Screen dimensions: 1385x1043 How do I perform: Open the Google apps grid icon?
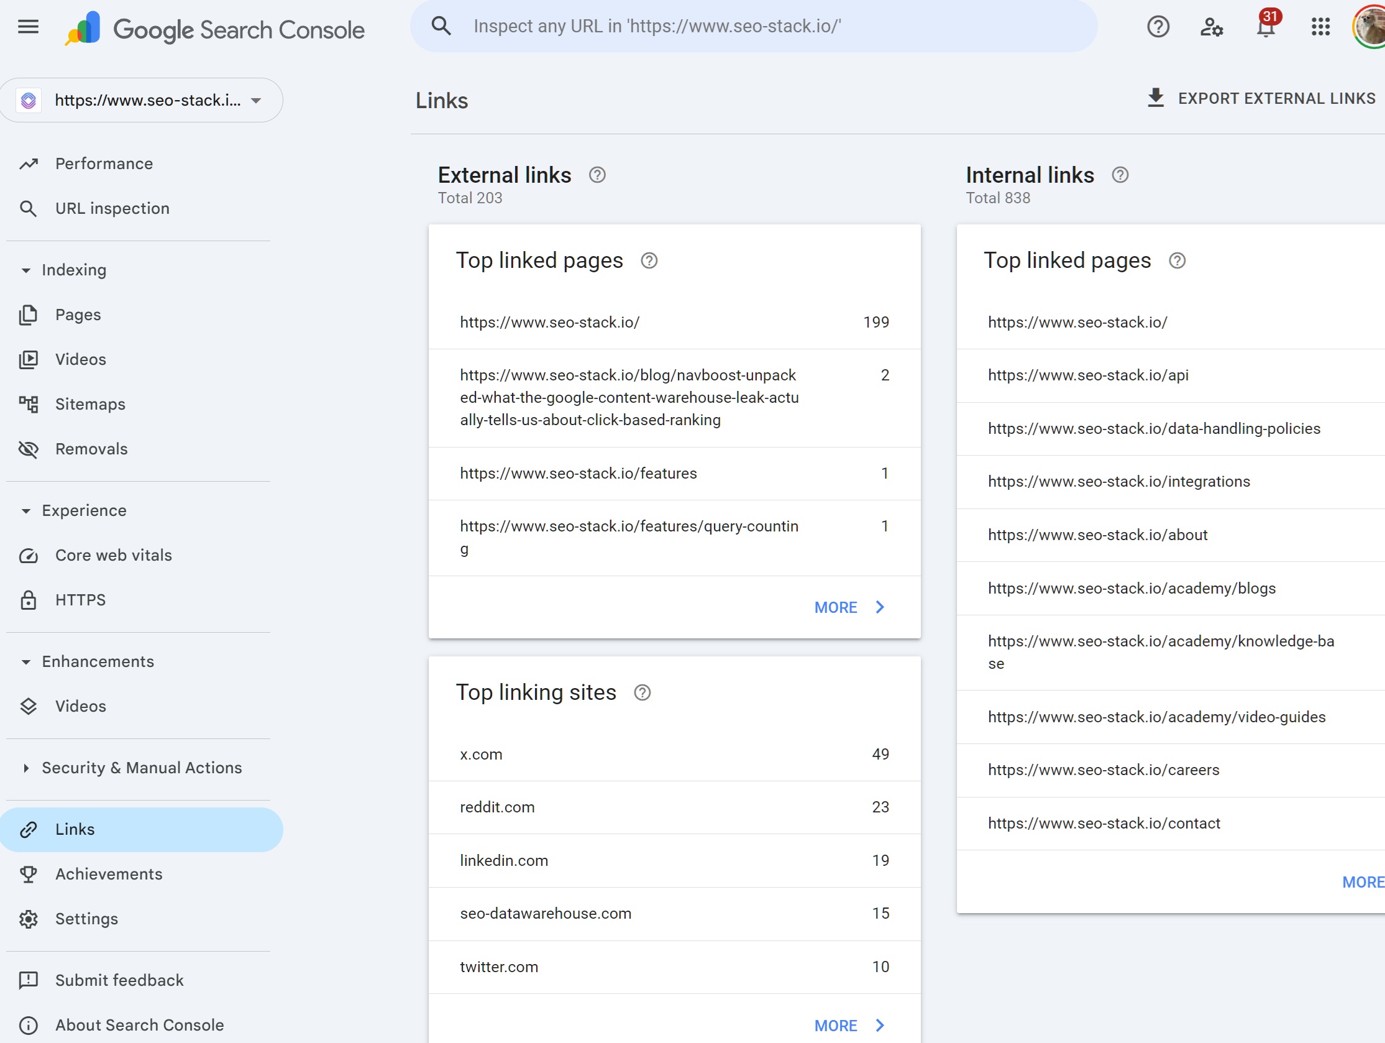click(1320, 26)
